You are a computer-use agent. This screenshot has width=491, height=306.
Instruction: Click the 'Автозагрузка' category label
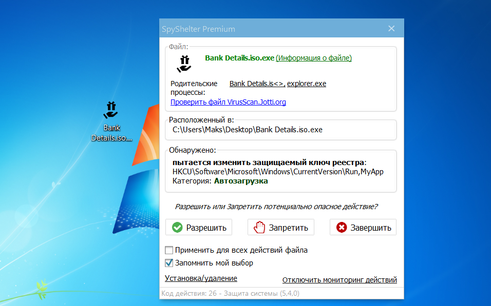pyautogui.click(x=241, y=181)
